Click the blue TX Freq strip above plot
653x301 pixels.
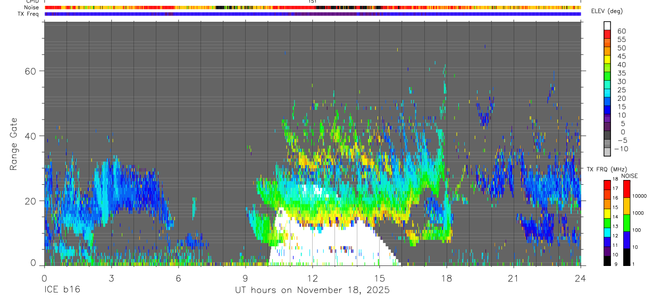click(313, 14)
